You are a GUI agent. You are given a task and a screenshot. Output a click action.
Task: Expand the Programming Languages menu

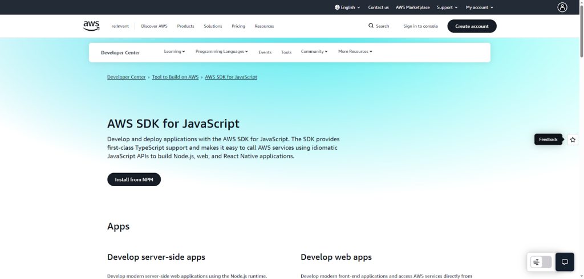(221, 52)
